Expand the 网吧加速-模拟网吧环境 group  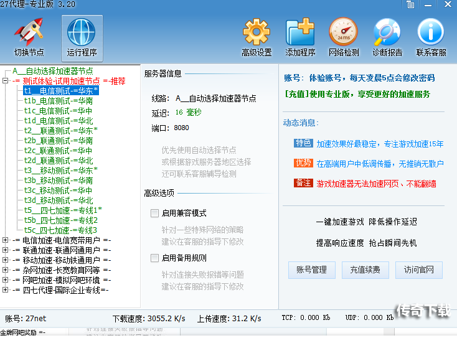pos(5,279)
